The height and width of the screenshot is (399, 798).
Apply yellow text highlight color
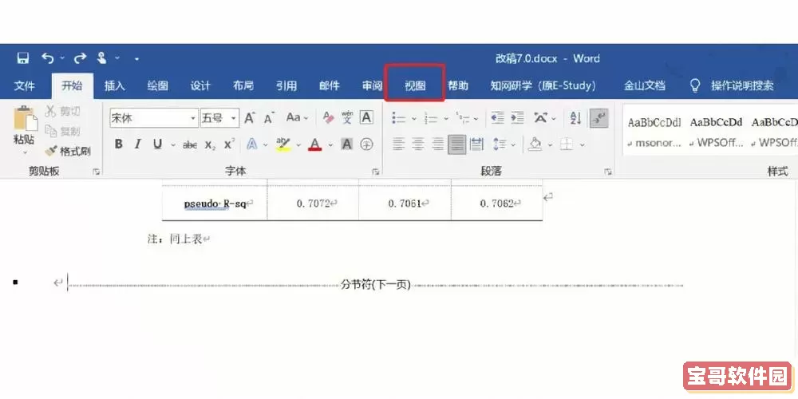coord(283,144)
